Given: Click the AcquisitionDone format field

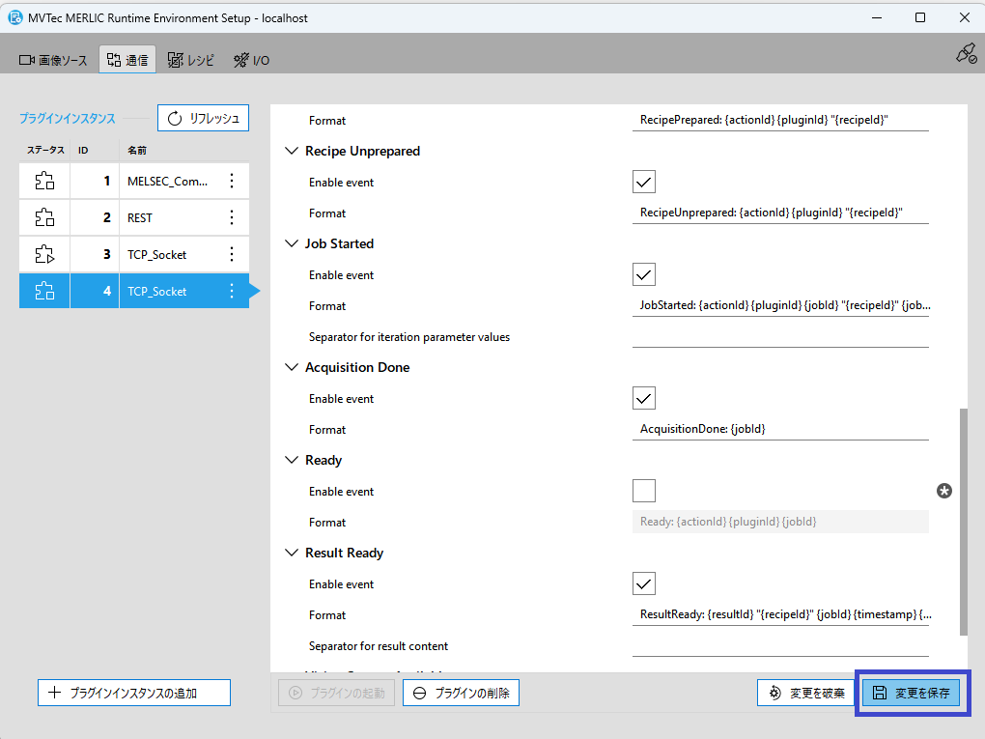Looking at the screenshot, I should (780, 429).
